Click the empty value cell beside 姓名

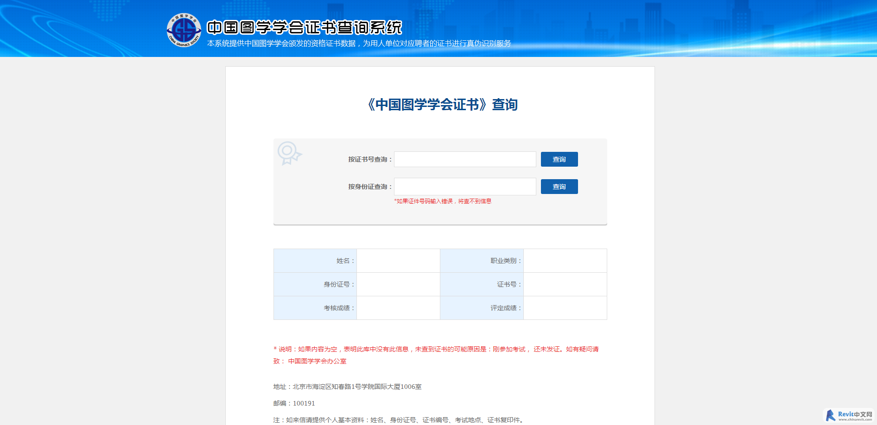point(398,261)
